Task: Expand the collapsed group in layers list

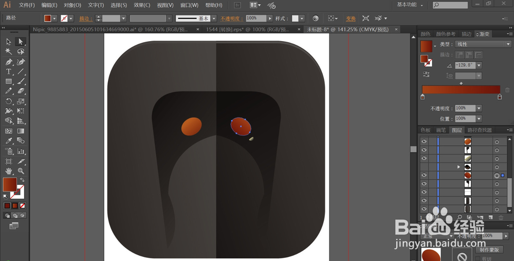Action: [458, 167]
